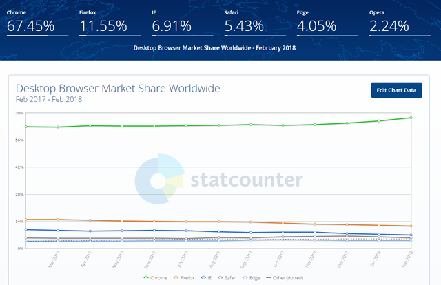Click the Aug 2017 x-axis label
This screenshot has height=285, width=441.
(214, 260)
